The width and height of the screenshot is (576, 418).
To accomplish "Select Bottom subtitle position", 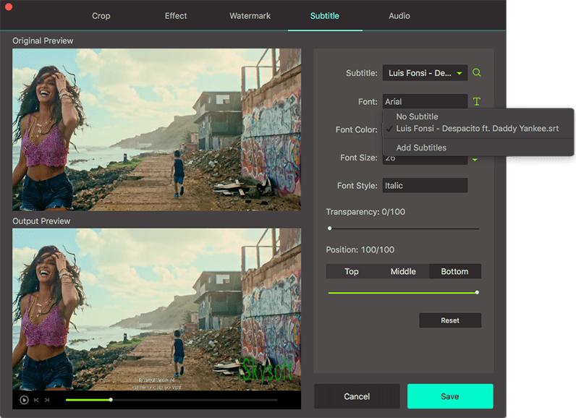I will click(454, 272).
